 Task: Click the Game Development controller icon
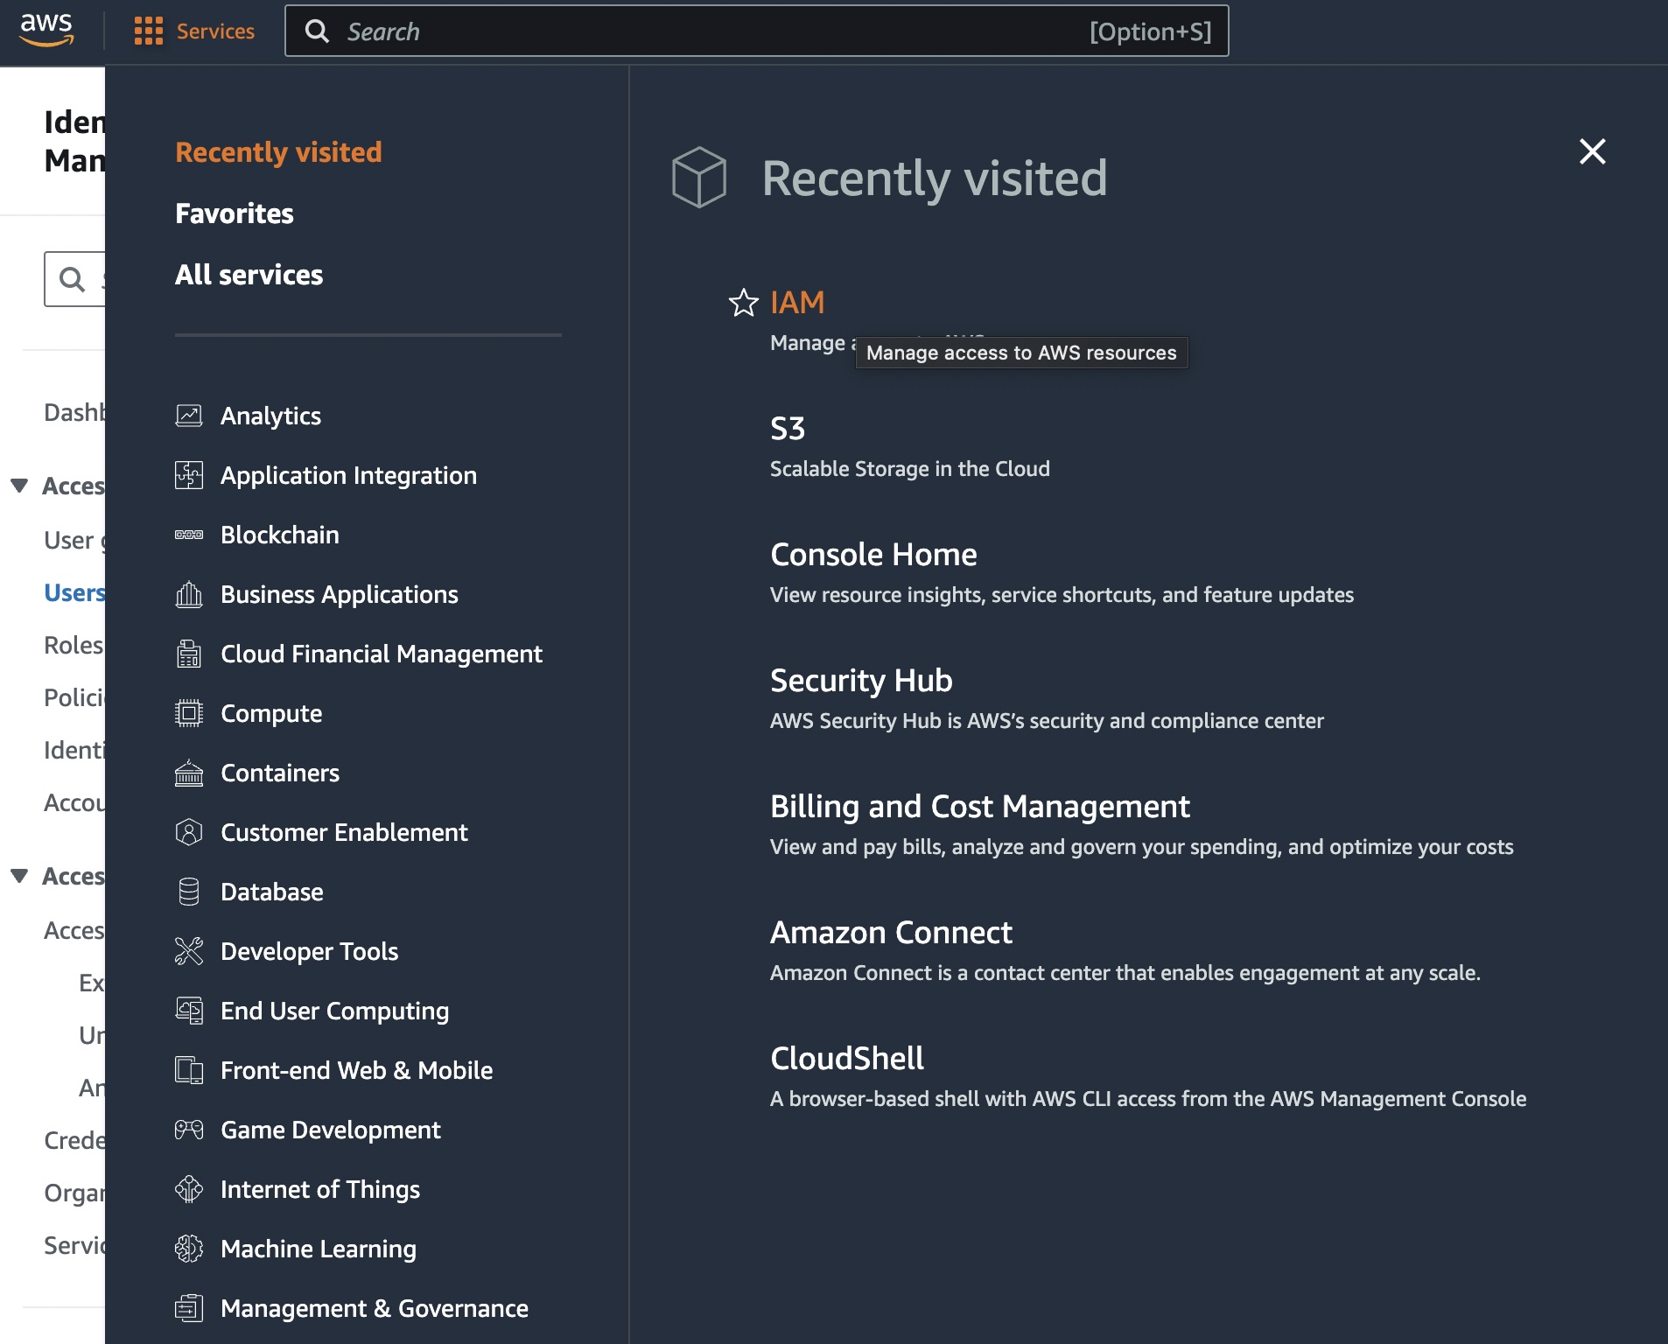[x=189, y=1130]
